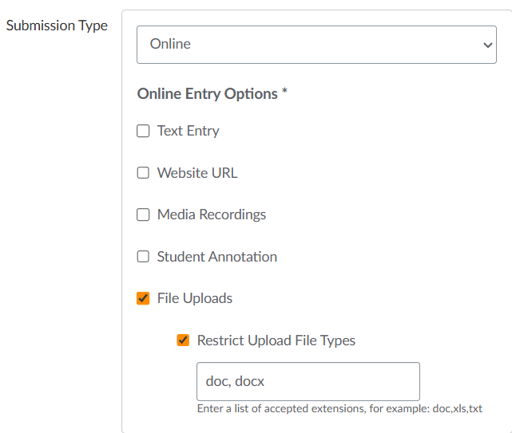
Task: Open the Submission Type dropdown
Action: [316, 45]
